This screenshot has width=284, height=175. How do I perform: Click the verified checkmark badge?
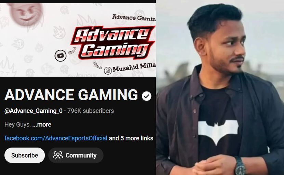pyautogui.click(x=146, y=96)
